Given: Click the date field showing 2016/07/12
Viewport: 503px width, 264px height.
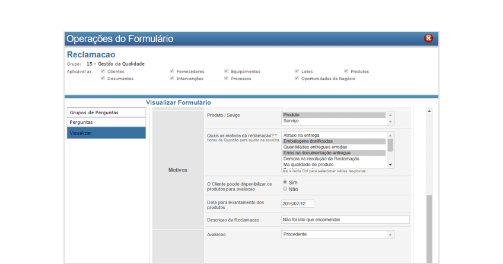Looking at the screenshot, I should point(298,204).
